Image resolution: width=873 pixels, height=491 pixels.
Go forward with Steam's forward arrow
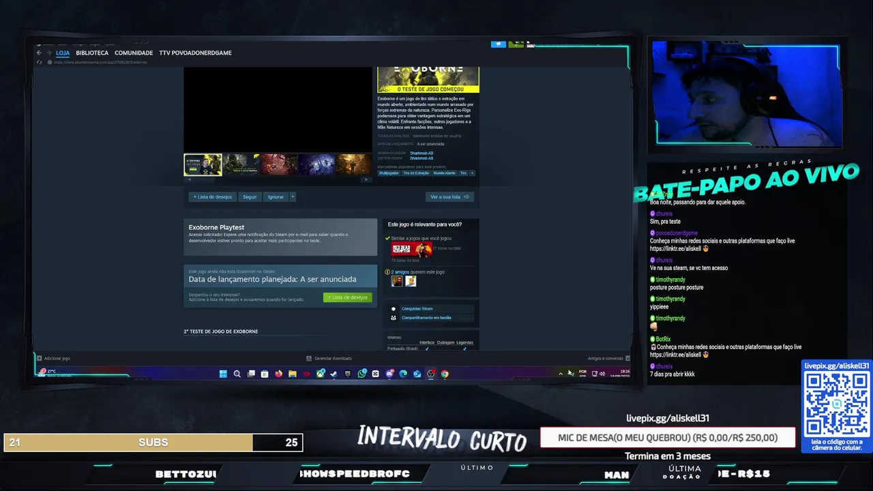click(x=48, y=53)
